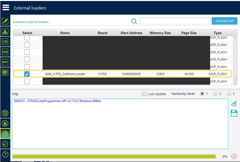
Task: Click the loader list scroll down arrow
Action: 235,84
